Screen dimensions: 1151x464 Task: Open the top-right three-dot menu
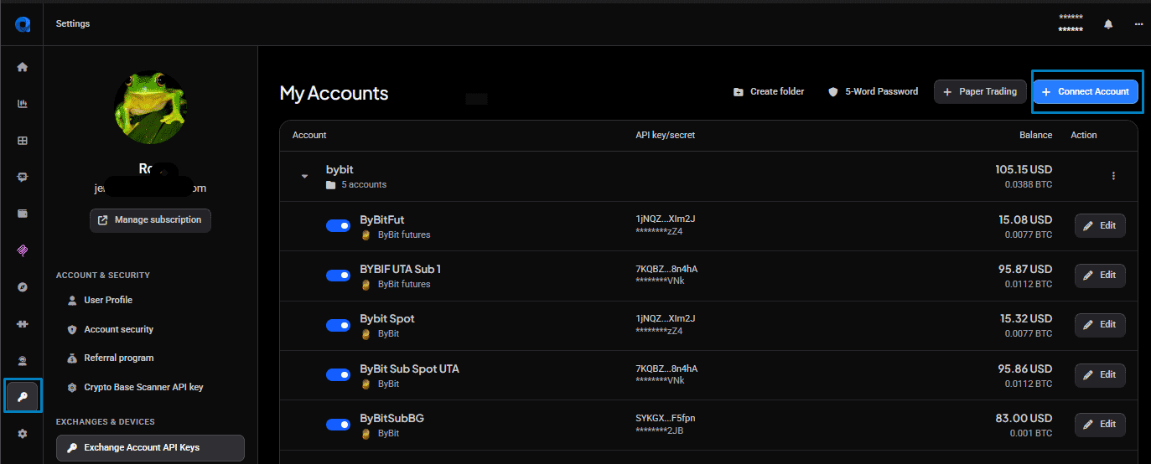coord(1138,24)
